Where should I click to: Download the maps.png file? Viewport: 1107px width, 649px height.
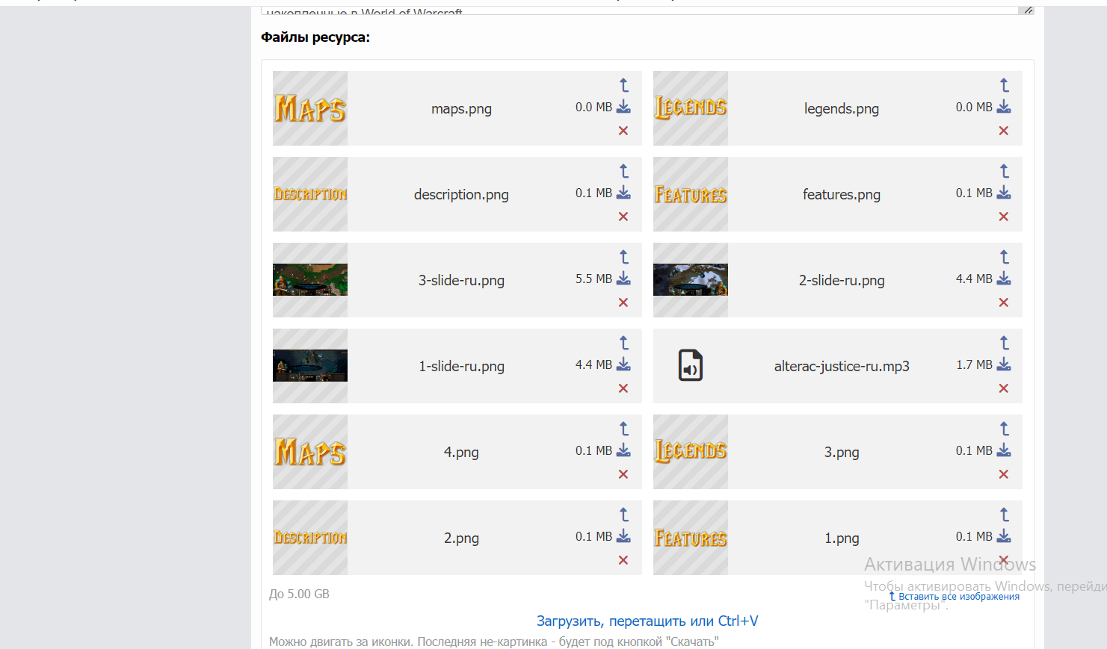pyautogui.click(x=623, y=107)
